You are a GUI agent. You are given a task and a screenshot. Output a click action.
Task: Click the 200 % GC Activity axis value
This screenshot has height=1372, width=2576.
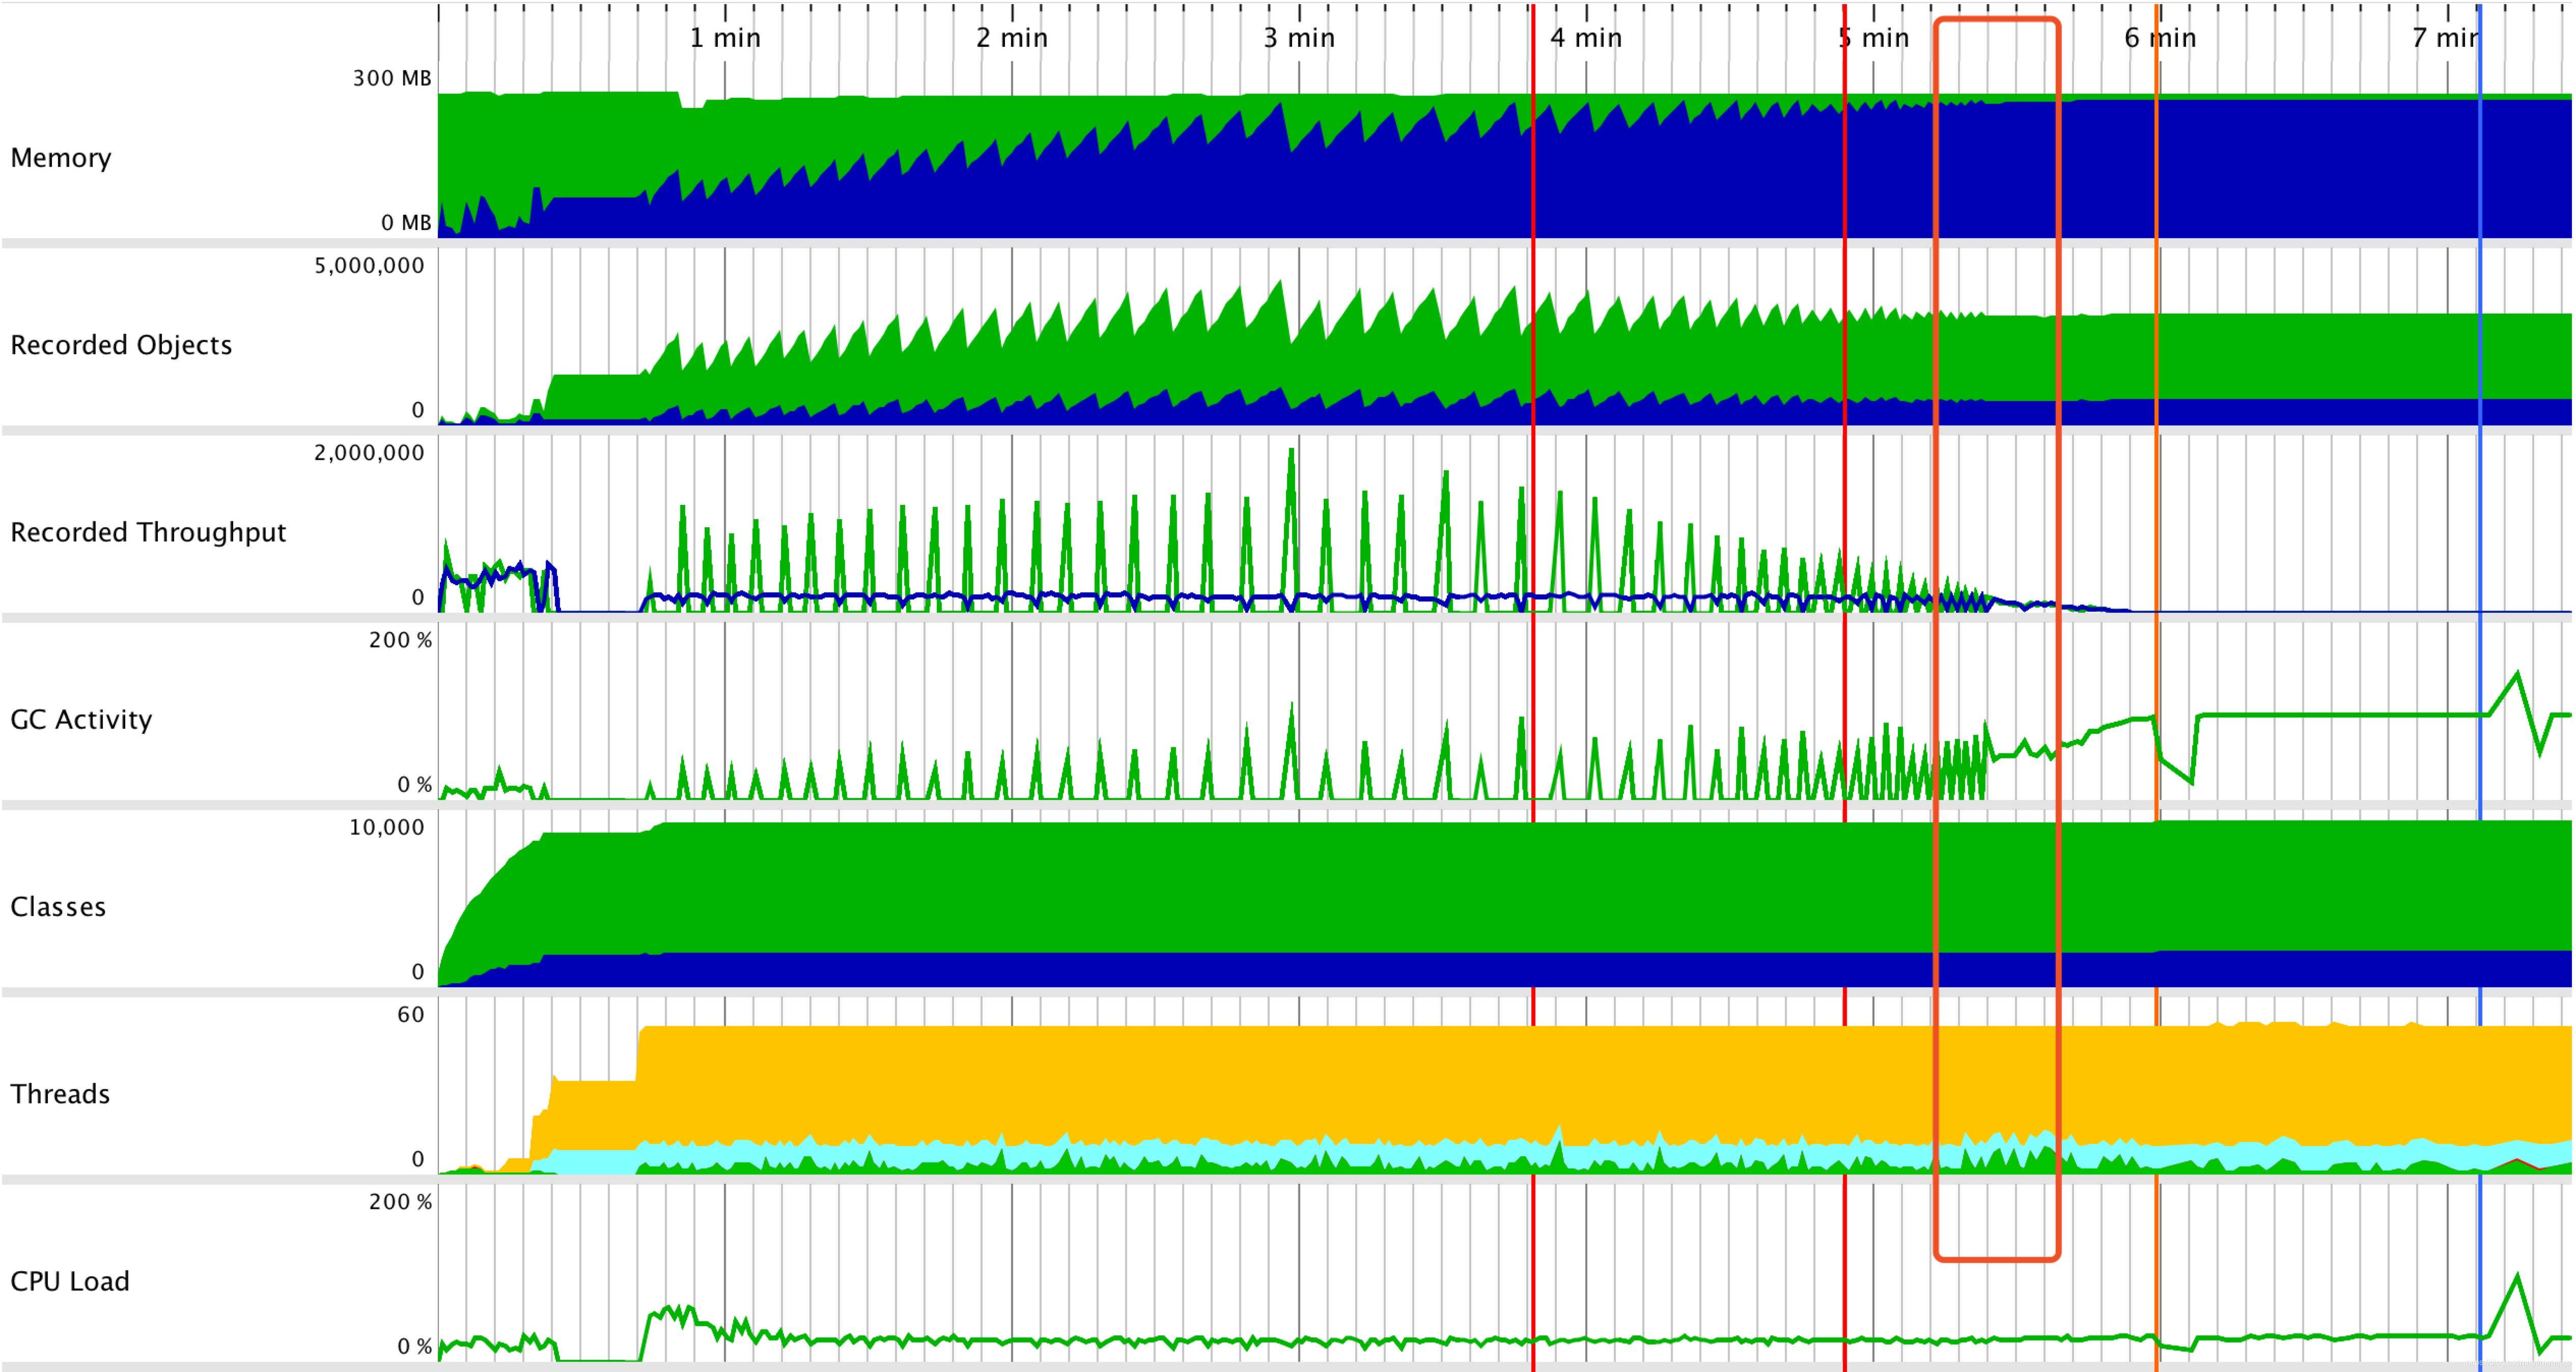(400, 640)
